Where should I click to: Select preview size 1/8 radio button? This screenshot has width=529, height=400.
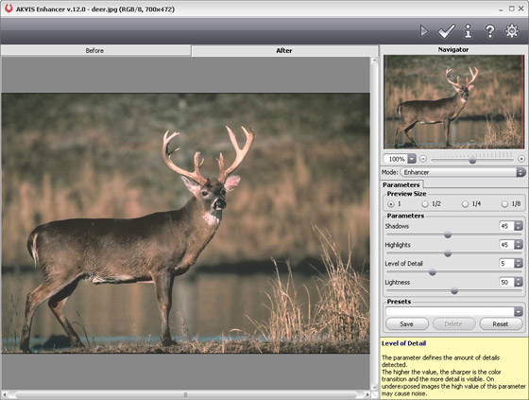click(504, 204)
